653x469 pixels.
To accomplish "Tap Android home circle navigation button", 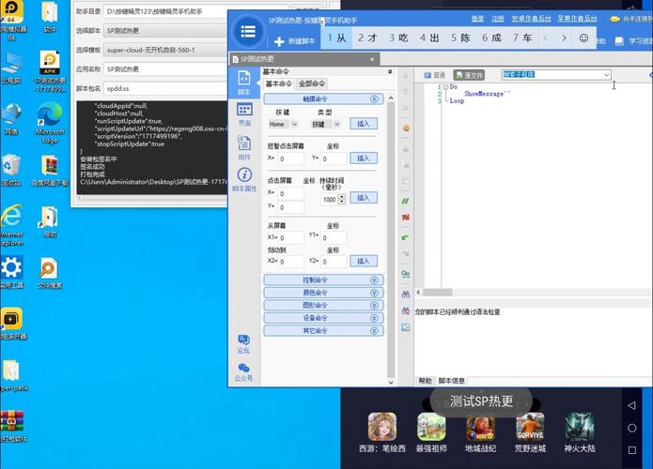I will [x=631, y=428].
